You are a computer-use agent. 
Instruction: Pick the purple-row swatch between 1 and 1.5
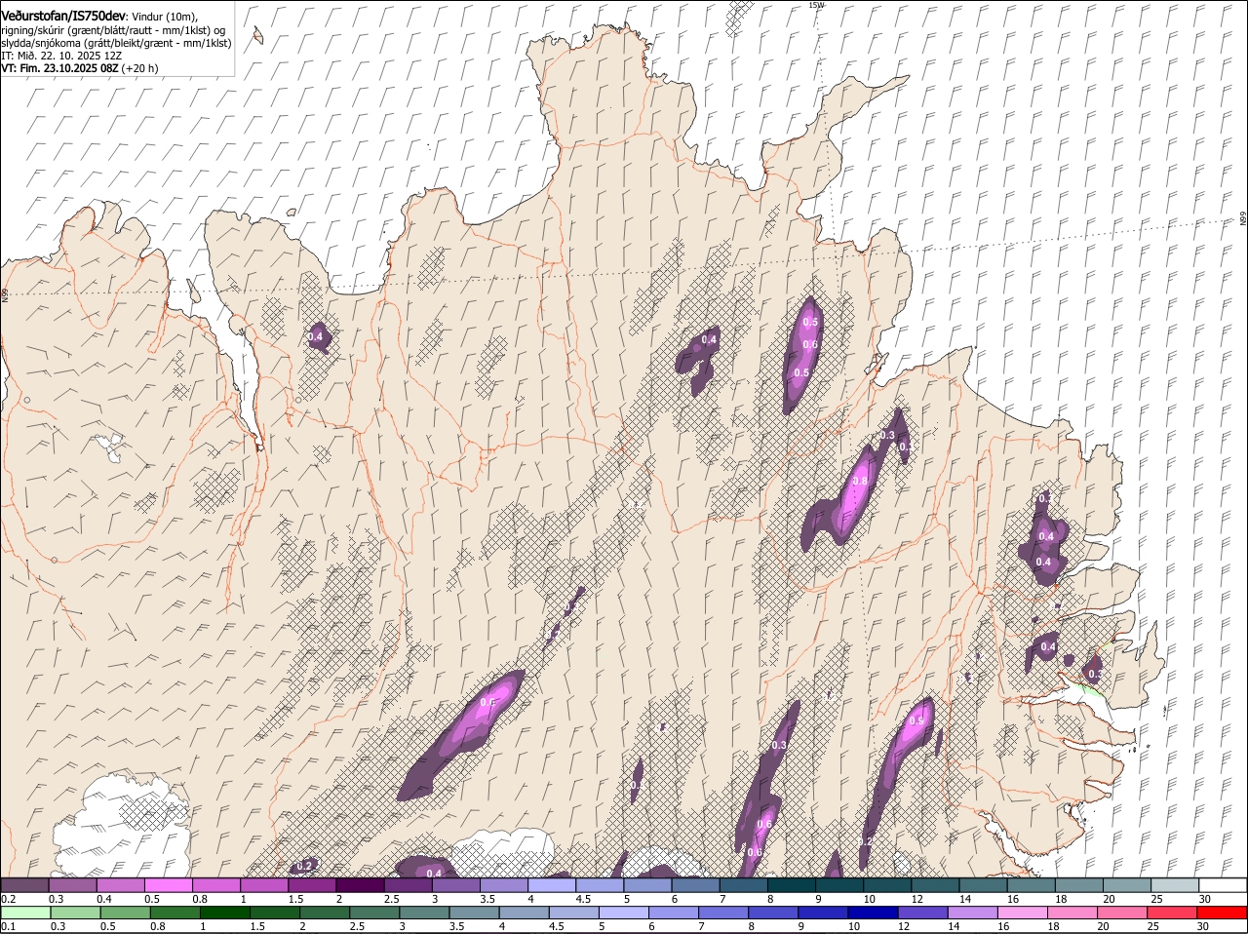point(264,885)
